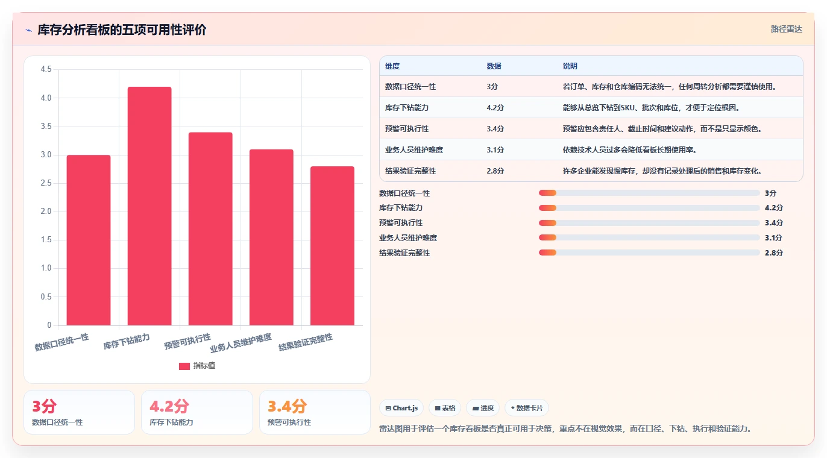The image size is (827, 458).
Task: Click the 路径雷达 label in the header
Action: click(x=786, y=29)
